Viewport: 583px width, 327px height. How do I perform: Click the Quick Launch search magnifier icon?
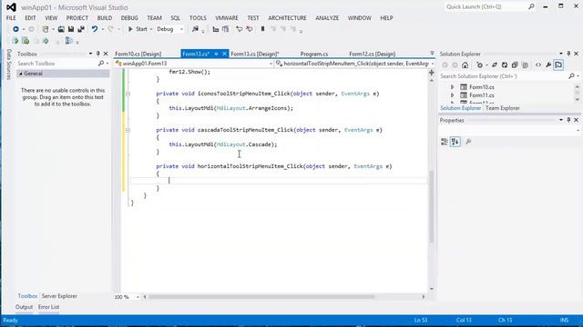[x=532, y=6]
